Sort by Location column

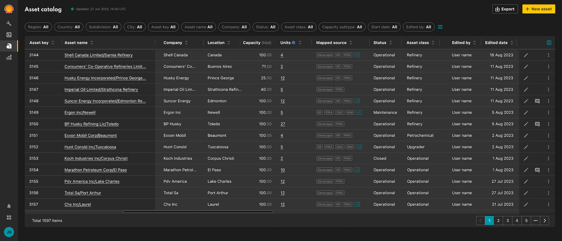229,43
